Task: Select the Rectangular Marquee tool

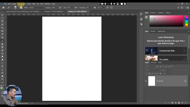Action: pos(2,18)
